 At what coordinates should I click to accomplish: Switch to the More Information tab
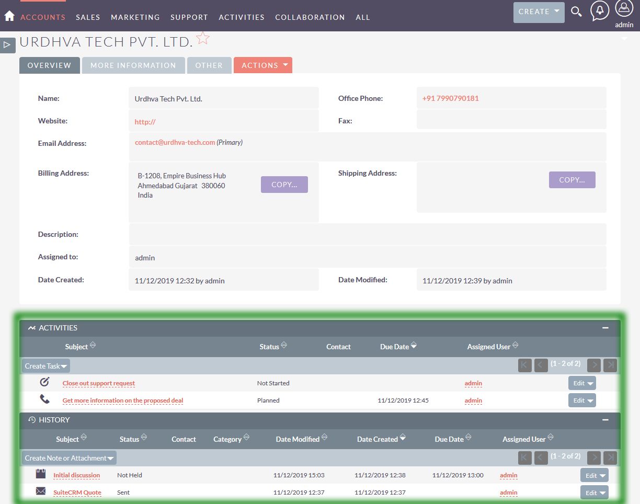click(x=133, y=65)
